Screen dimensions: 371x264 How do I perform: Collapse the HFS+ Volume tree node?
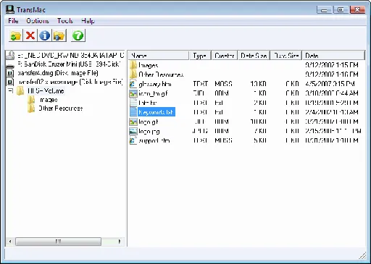point(10,91)
